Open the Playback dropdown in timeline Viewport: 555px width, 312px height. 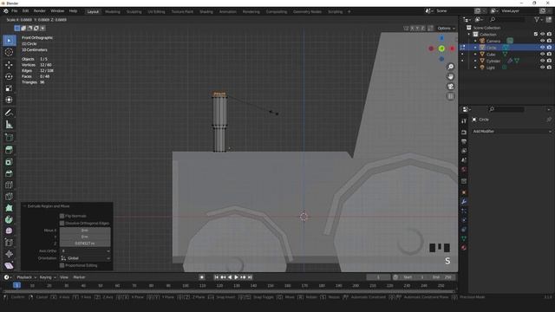click(27, 277)
